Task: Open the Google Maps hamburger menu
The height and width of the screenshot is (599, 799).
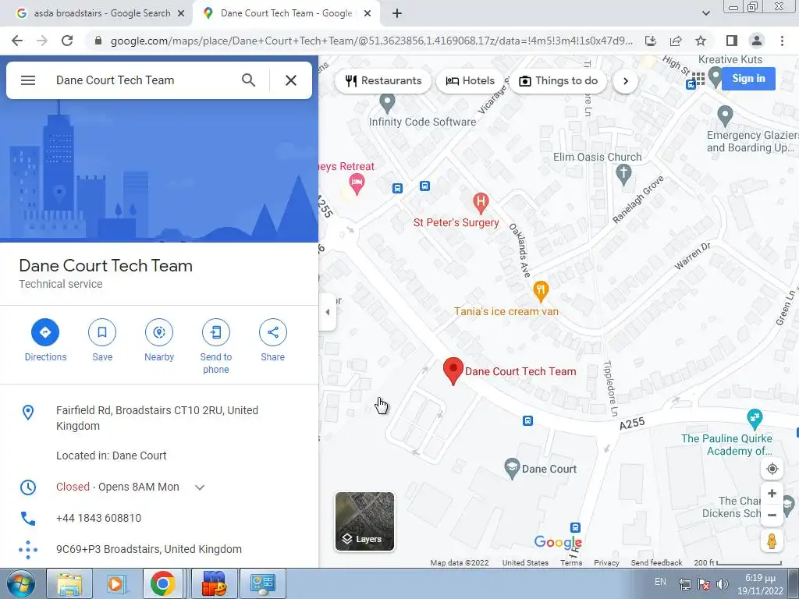Action: point(28,80)
